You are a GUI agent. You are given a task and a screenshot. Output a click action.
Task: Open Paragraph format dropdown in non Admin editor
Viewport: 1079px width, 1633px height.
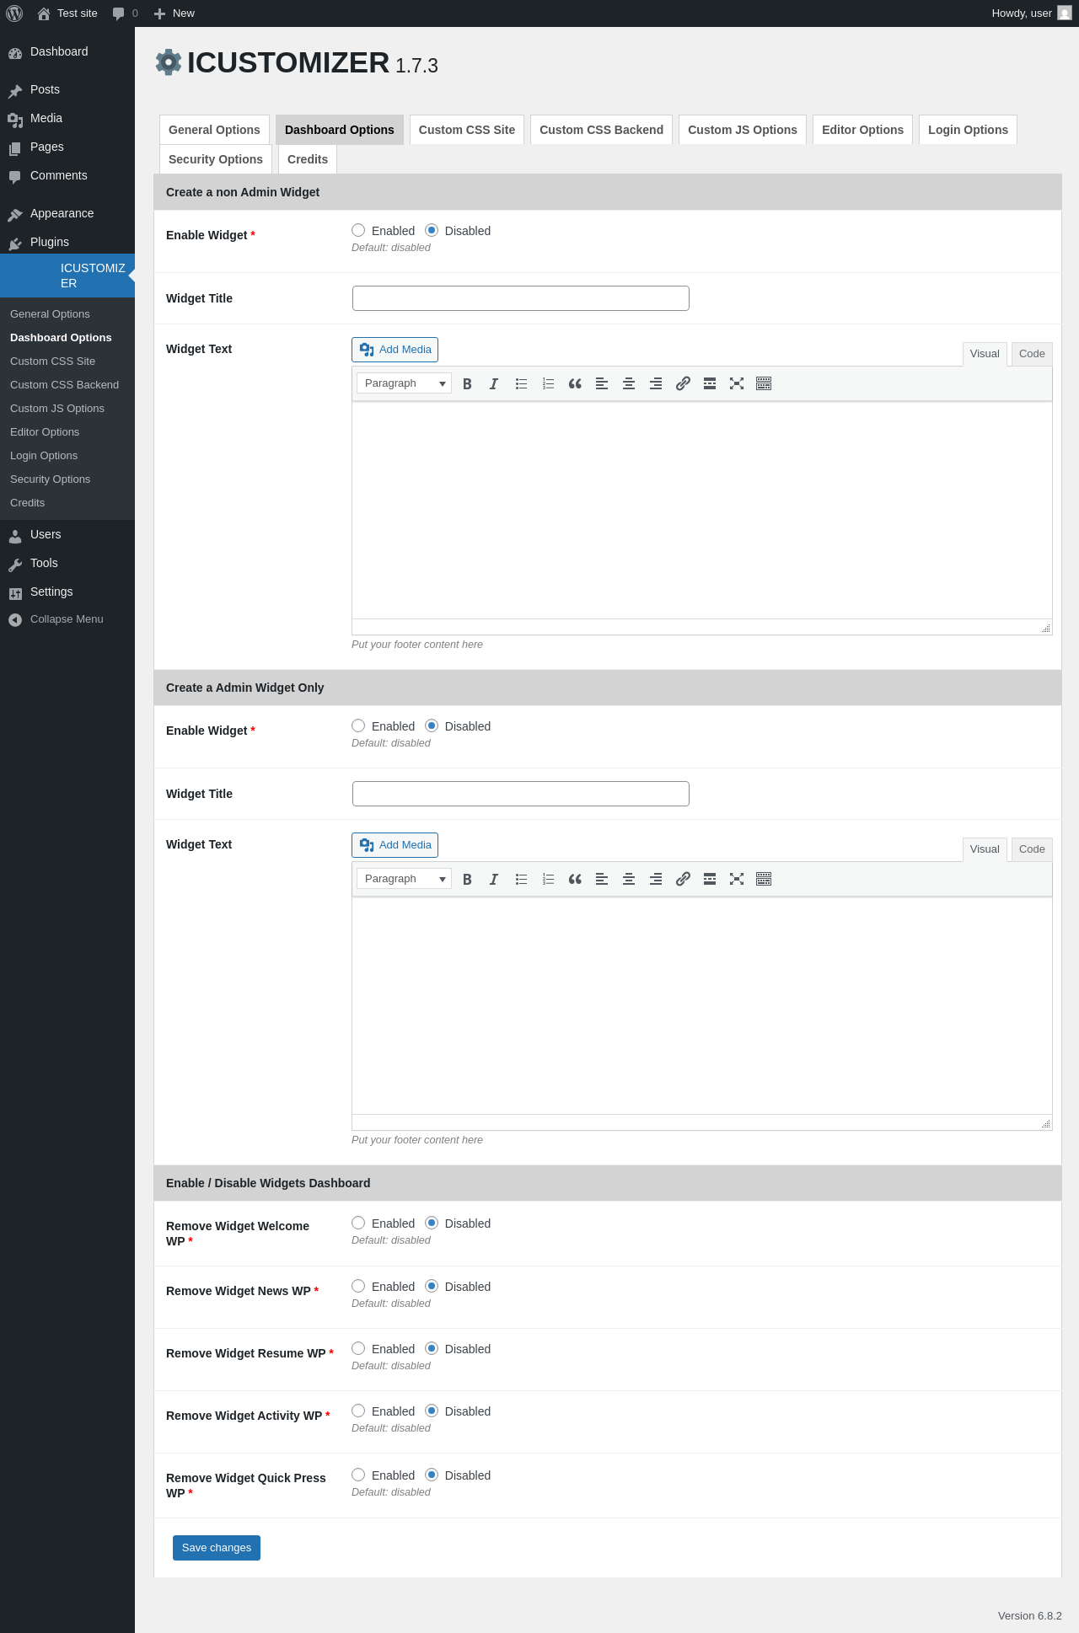pos(405,383)
